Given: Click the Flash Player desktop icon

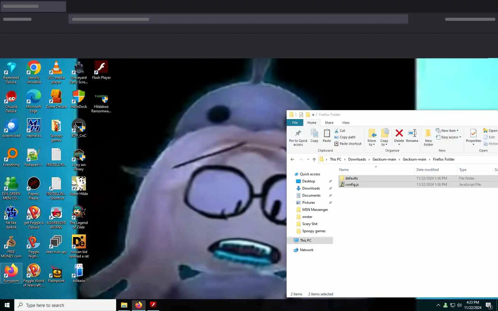Looking at the screenshot, I should (x=101, y=70).
